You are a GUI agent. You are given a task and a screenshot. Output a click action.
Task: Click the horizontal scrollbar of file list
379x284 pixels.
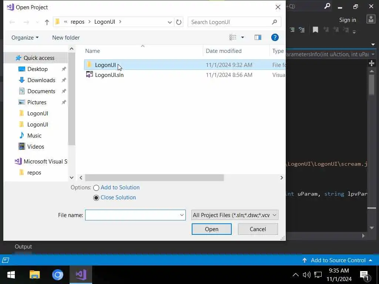(154, 178)
